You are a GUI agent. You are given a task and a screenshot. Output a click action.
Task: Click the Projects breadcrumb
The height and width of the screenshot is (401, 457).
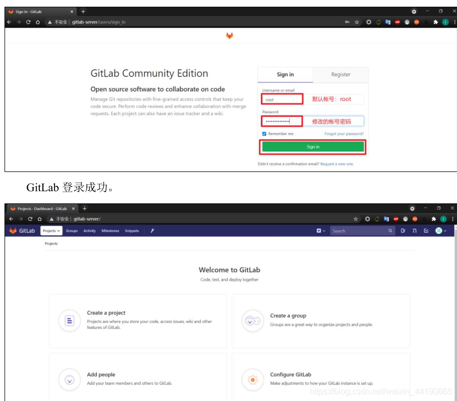(x=51, y=243)
